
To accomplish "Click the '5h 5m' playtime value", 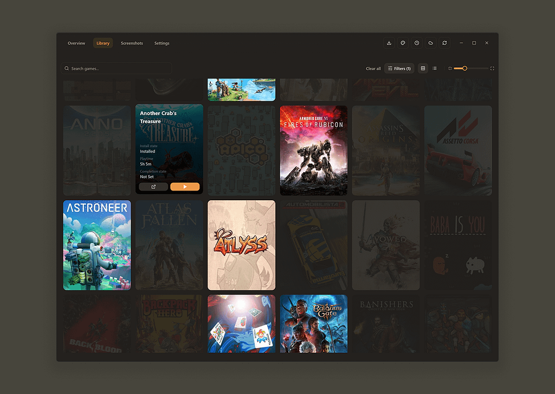I will (145, 164).
